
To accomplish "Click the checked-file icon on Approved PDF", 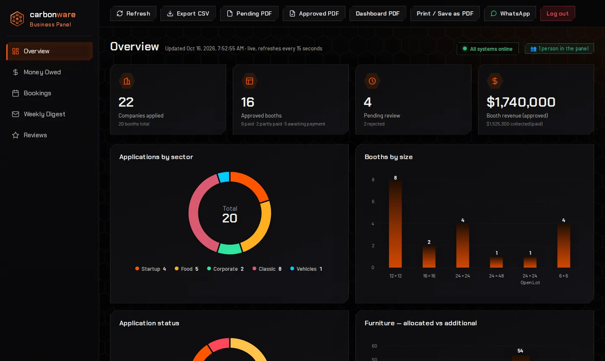I will click(292, 13).
